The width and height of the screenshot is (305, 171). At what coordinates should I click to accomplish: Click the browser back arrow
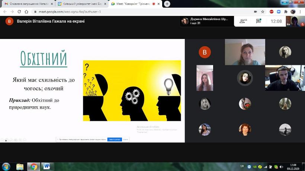tap(4, 11)
